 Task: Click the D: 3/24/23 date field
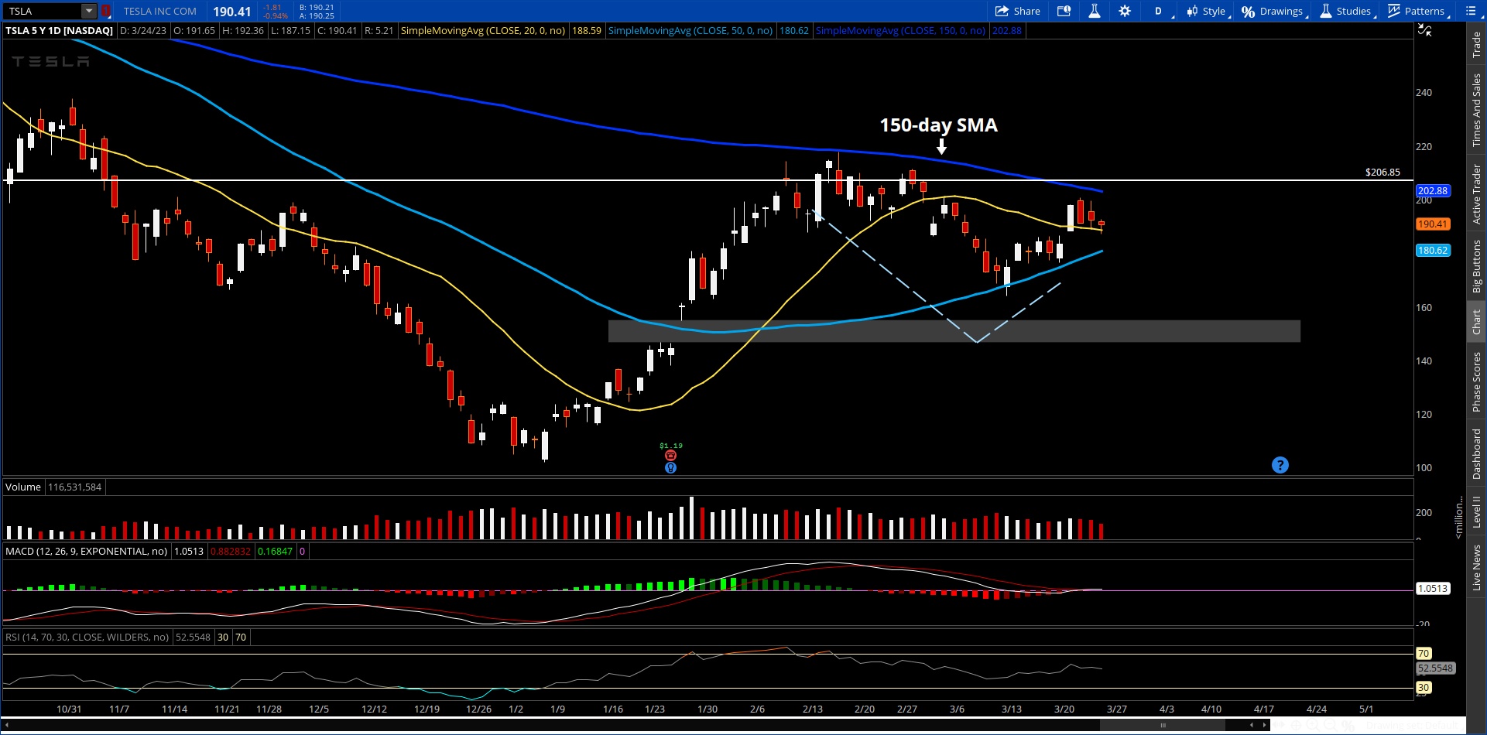143,31
